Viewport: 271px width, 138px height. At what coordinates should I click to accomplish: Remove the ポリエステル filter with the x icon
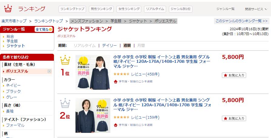(x=49, y=71)
